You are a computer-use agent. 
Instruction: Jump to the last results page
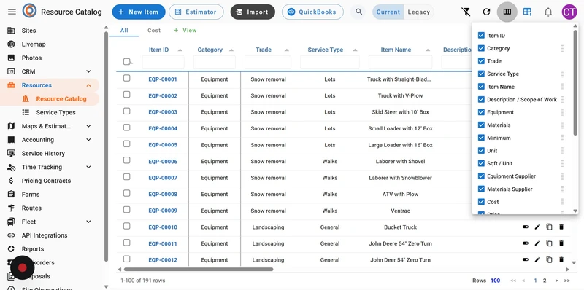(x=567, y=281)
